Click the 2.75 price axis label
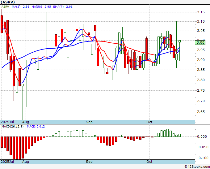Screen dimensions: 210x169 click(x=201, y=90)
